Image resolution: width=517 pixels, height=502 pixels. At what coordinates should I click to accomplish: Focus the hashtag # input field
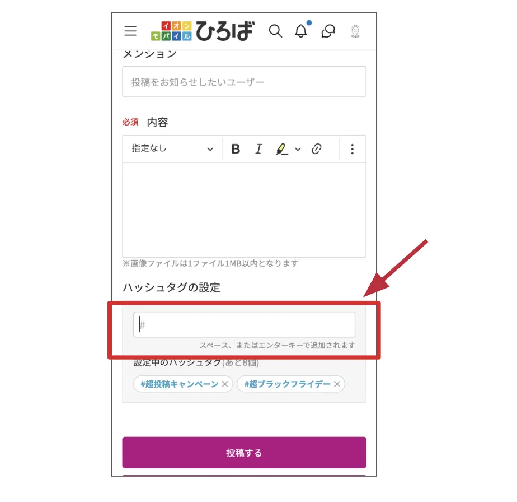coord(245,324)
